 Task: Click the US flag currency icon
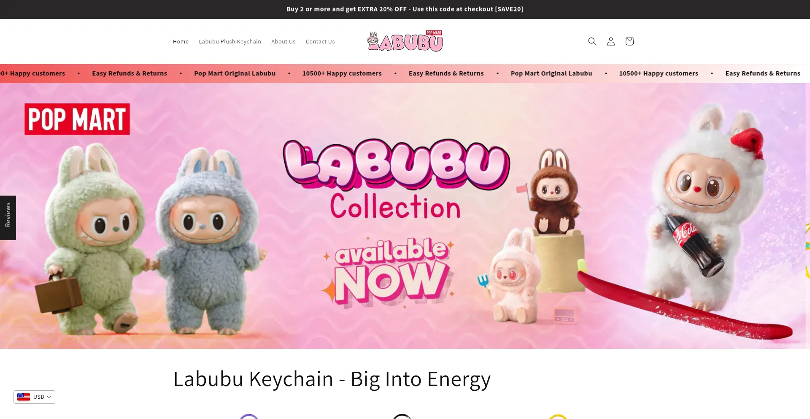coord(24,397)
